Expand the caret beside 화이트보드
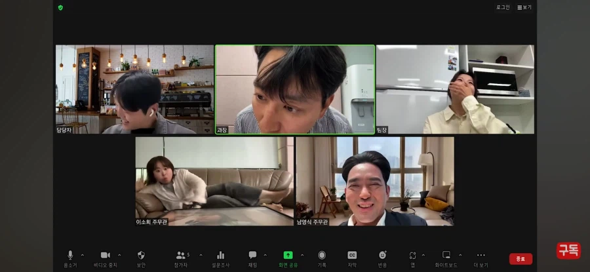Viewport: 590px width, 272px height. coord(460,255)
